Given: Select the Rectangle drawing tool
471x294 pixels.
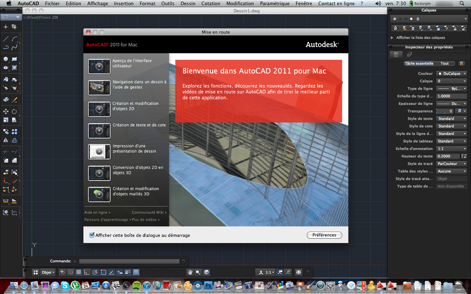Looking at the screenshot, I should 14,59.
